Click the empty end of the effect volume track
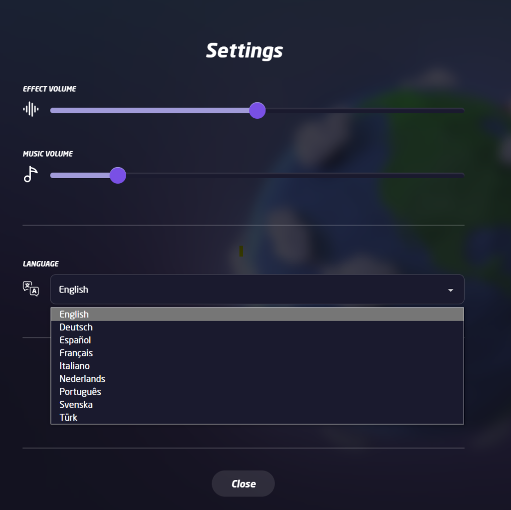This screenshot has height=510, width=511. point(365,110)
